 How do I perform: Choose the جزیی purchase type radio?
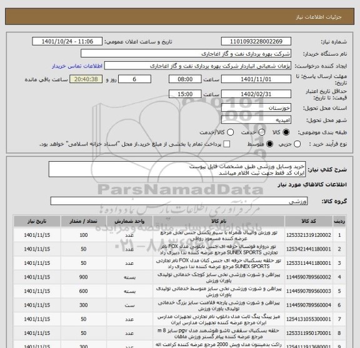tap(297, 144)
